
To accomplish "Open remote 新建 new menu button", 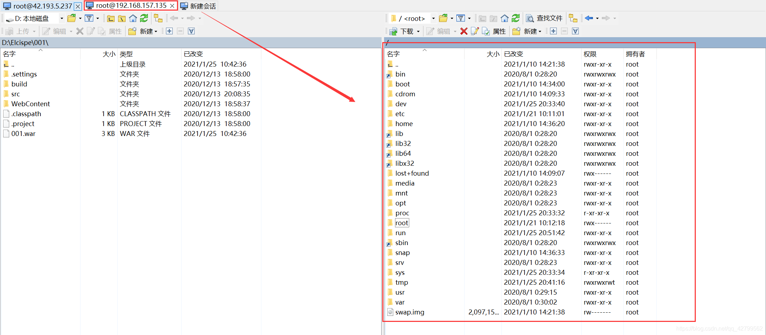I will (527, 31).
